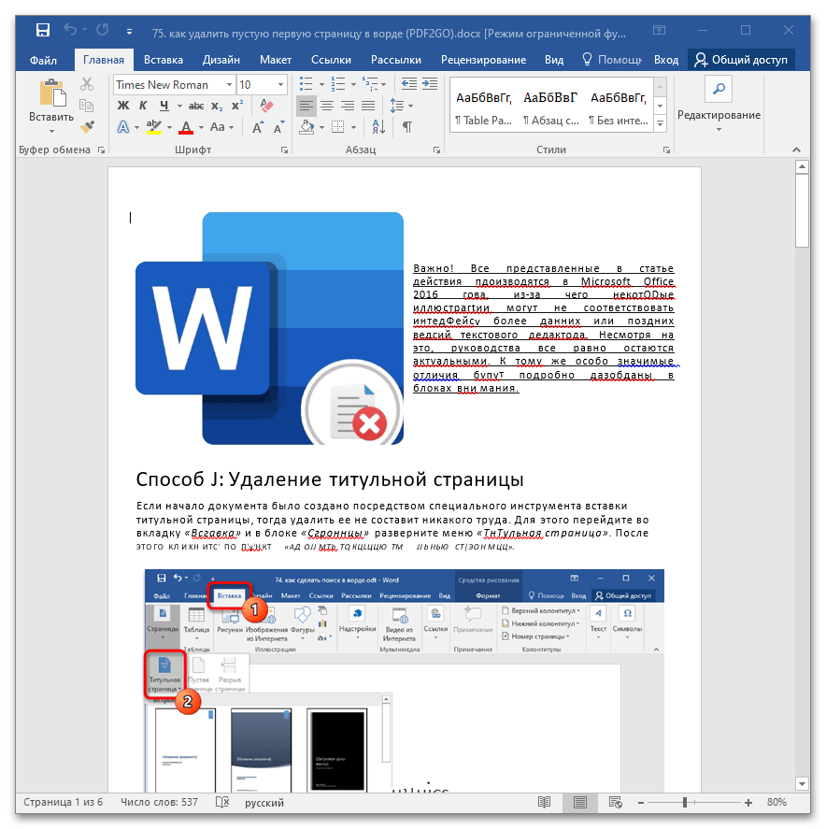
Task: Save the document with the floppy disk icon
Action: (43, 31)
